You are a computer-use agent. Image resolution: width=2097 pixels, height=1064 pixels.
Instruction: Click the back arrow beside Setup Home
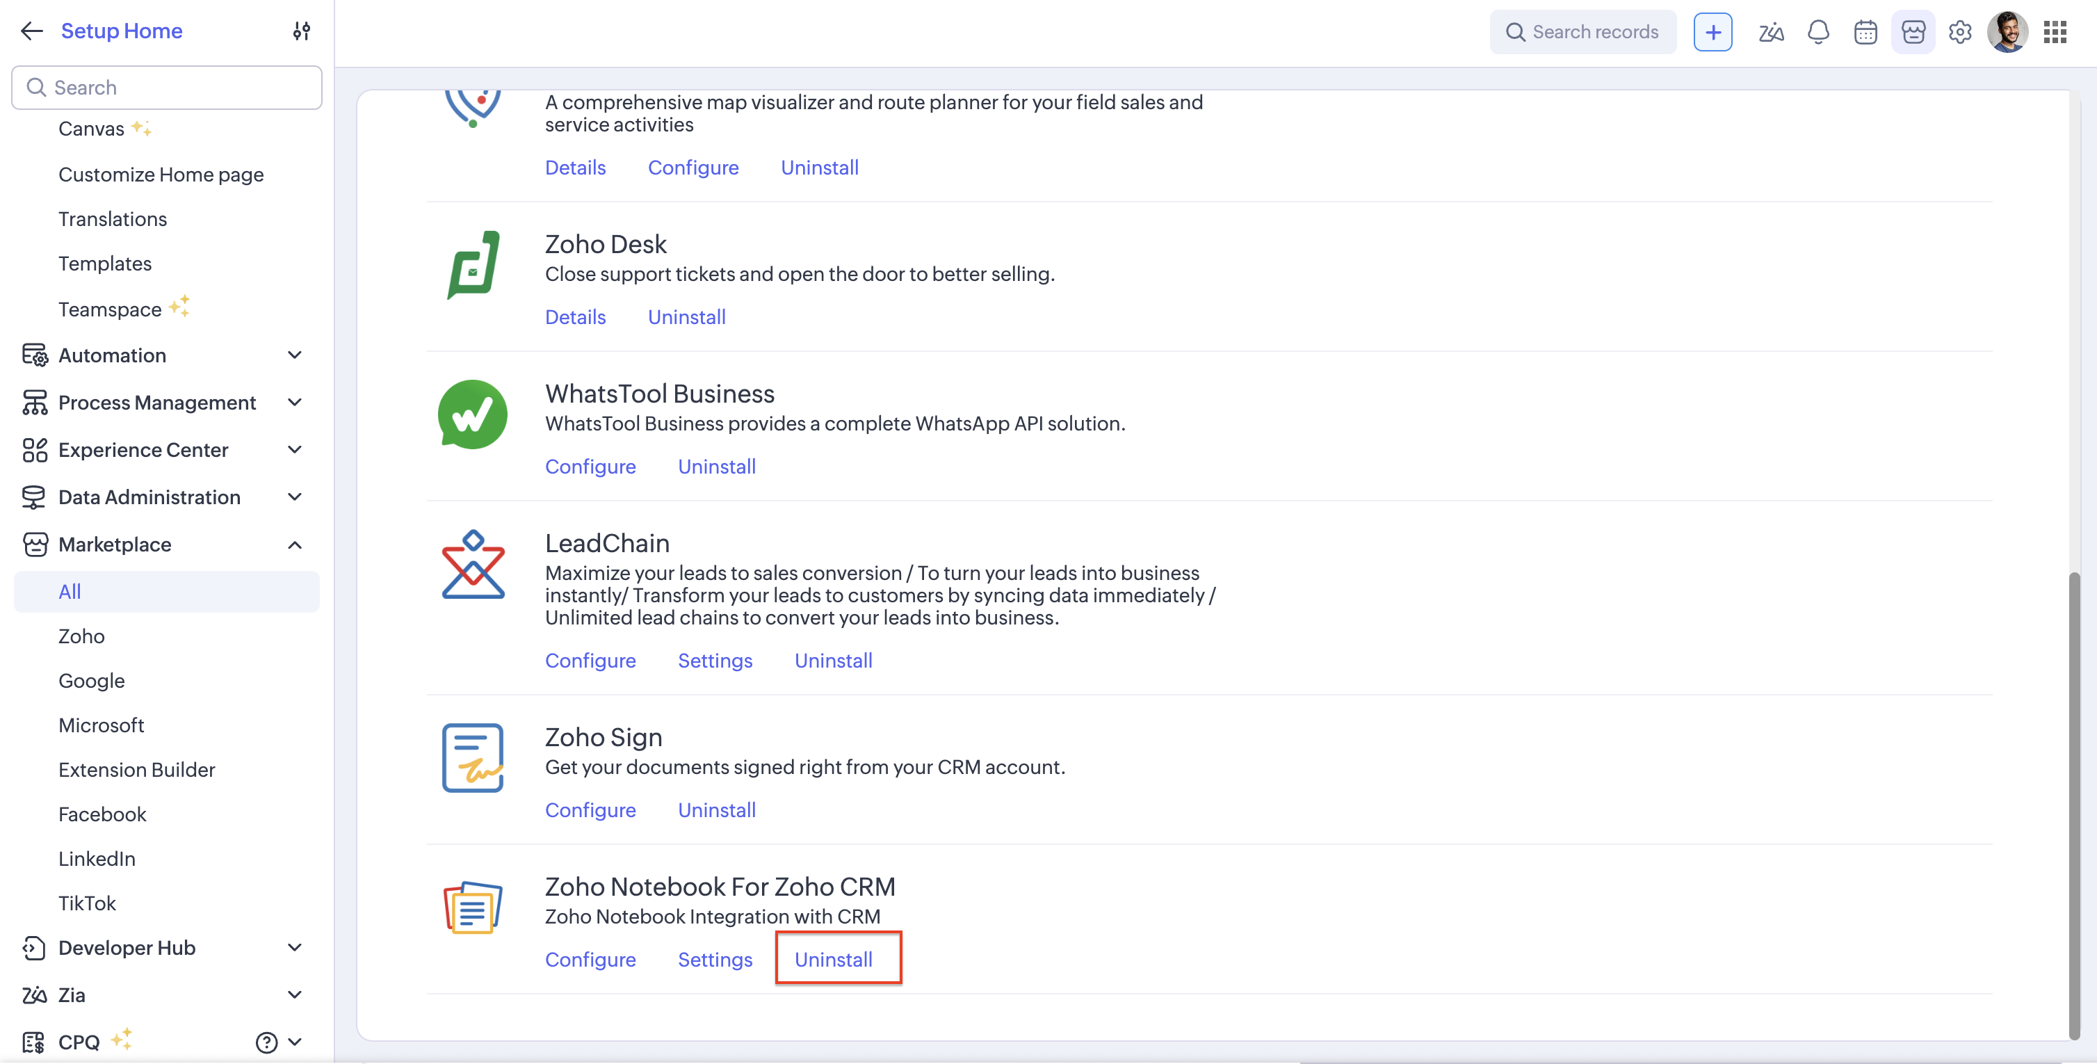tap(31, 31)
